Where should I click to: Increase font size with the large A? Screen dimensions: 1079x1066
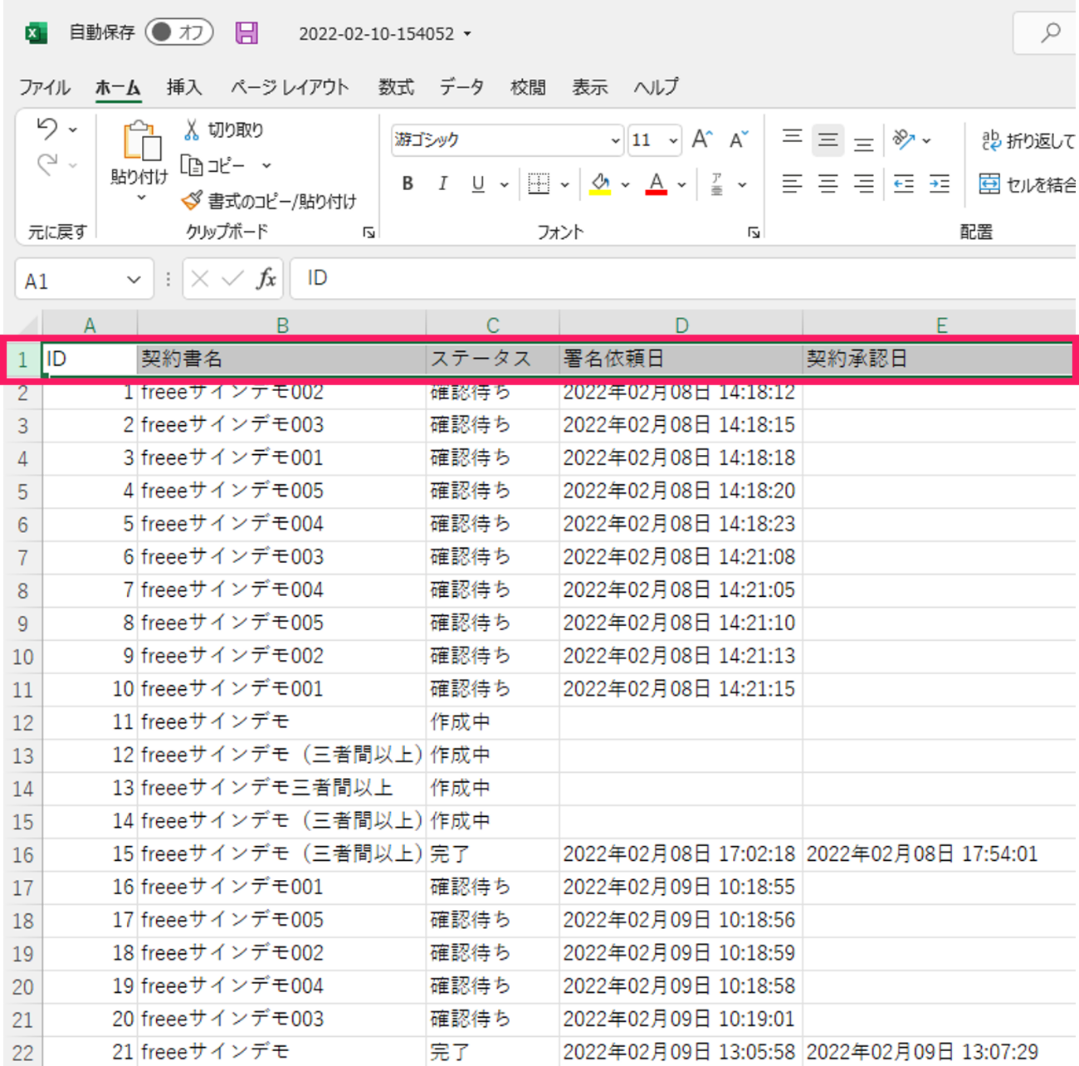[x=702, y=139]
